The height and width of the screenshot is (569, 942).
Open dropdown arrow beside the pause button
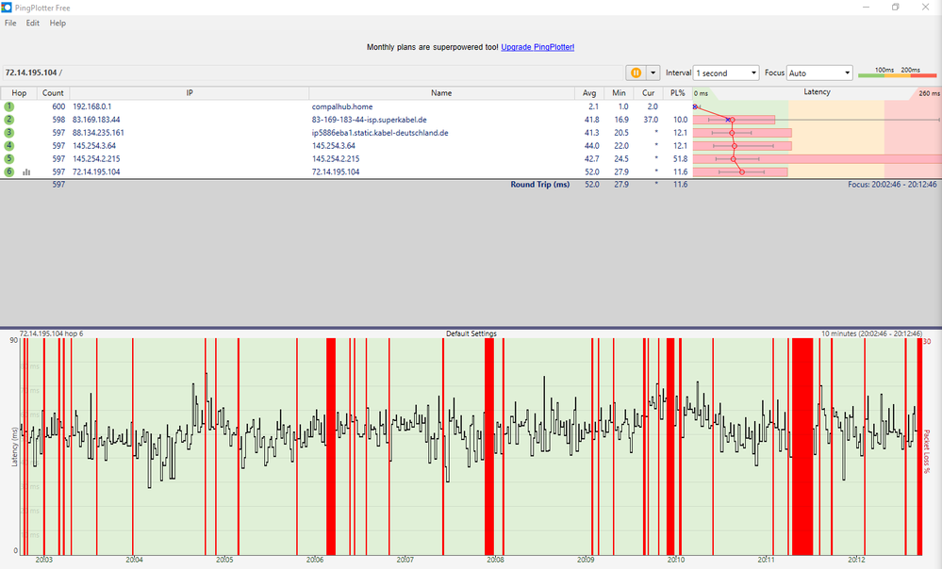pos(652,73)
